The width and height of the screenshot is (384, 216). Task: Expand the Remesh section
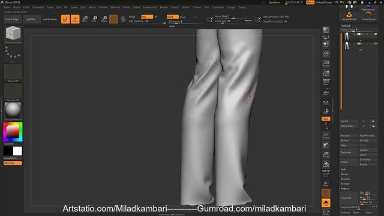[x=345, y=184]
